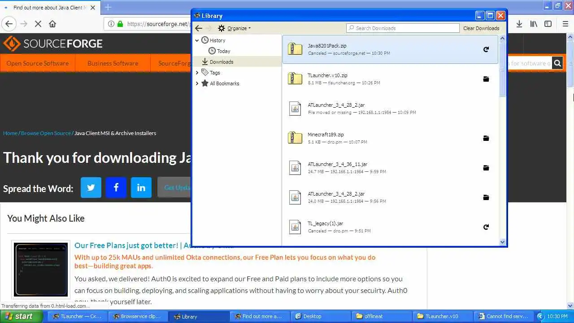Open folder for 24.0 MB ATLauncher_3_4_28_2.jar
Screen dimensions: 574x323
tap(486, 197)
